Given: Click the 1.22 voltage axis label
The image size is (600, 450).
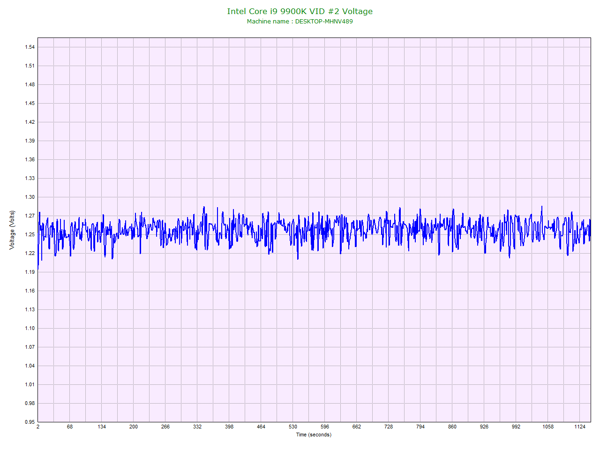Looking at the screenshot, I should (x=30, y=253).
